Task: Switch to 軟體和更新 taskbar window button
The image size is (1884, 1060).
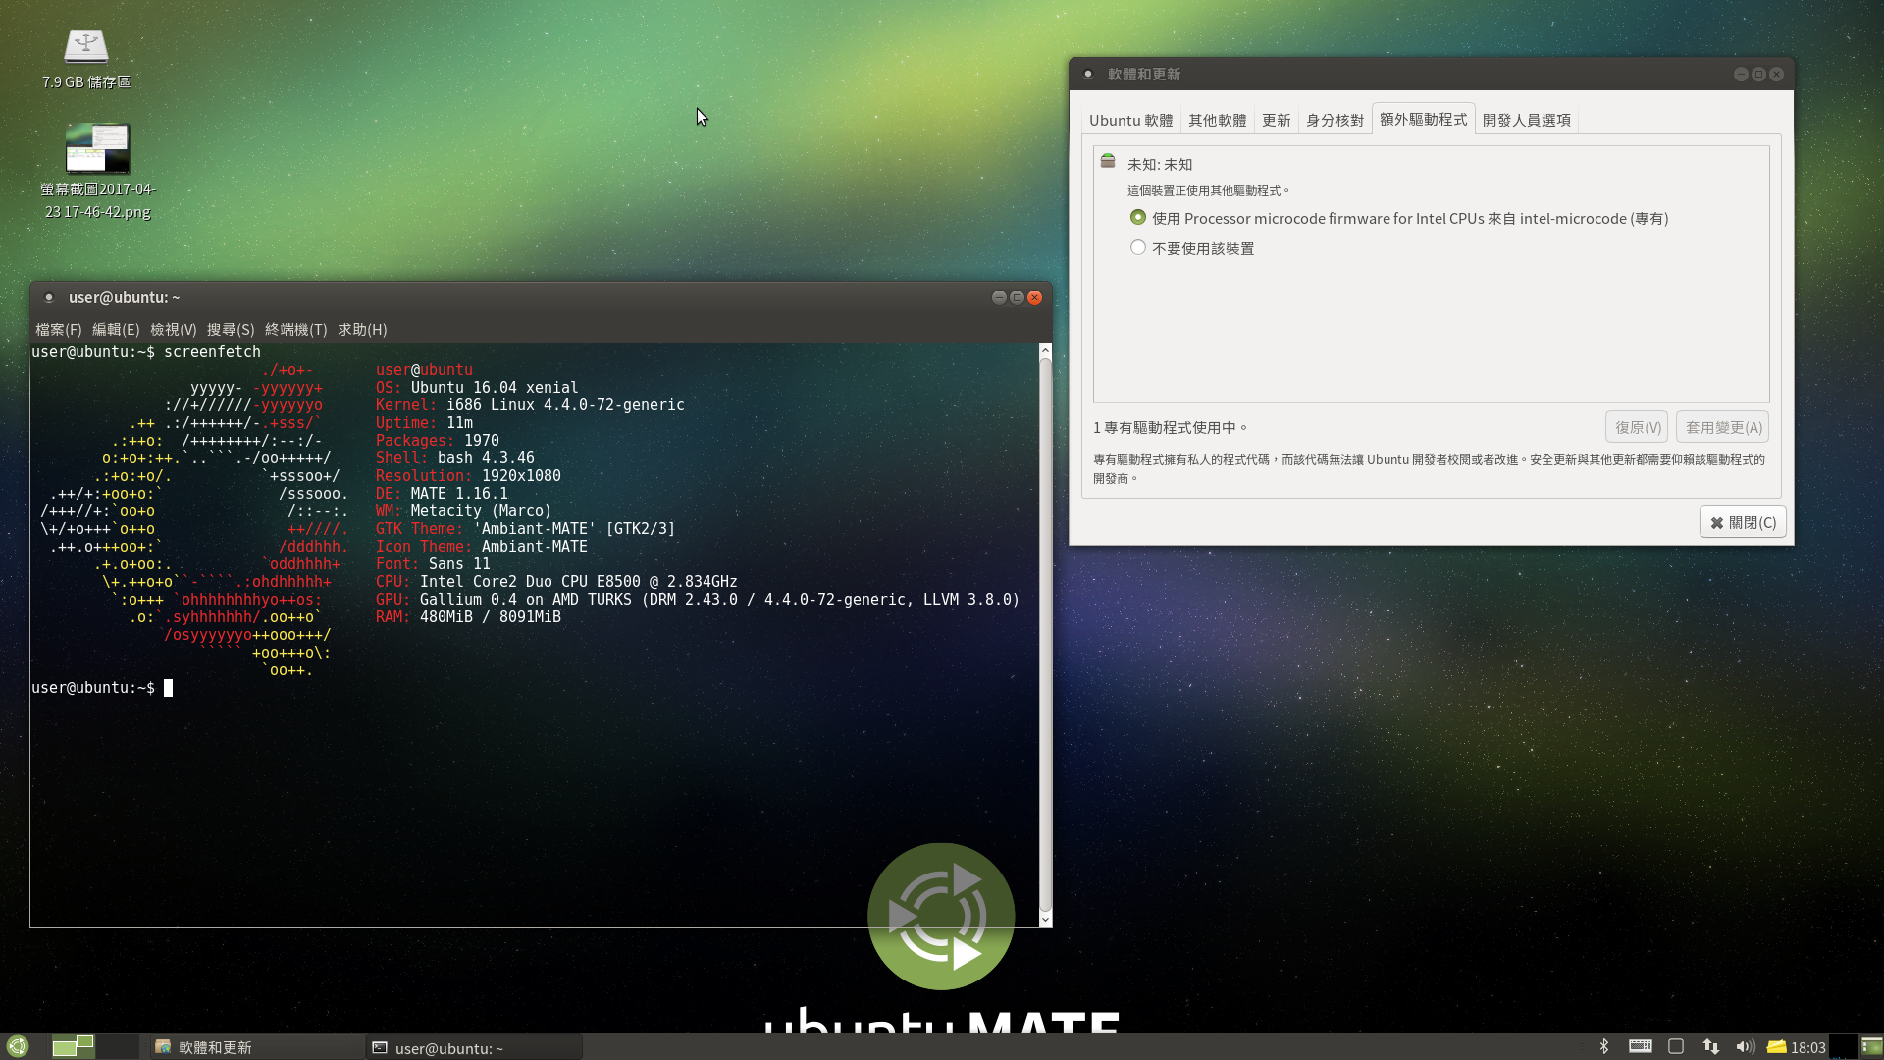Action: [255, 1047]
